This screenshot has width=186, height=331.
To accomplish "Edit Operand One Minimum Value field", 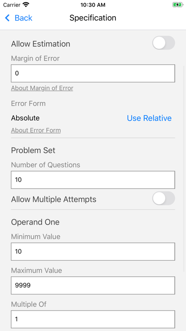I will pyautogui.click(x=93, y=252).
